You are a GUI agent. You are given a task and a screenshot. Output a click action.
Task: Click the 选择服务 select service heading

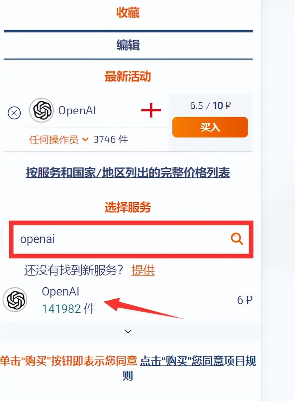pyautogui.click(x=128, y=207)
